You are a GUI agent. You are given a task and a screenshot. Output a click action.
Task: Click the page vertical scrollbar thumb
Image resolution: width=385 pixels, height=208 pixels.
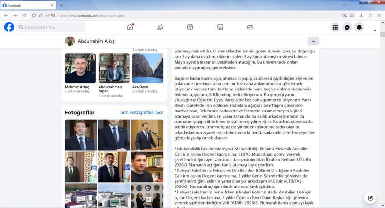click(x=383, y=34)
